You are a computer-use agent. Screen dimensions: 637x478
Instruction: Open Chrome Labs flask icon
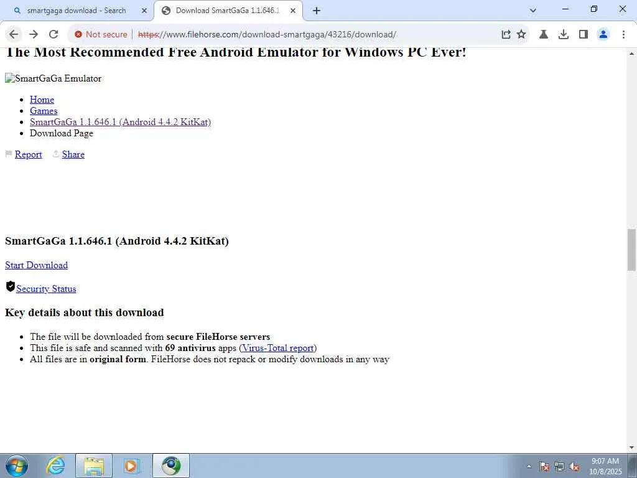pyautogui.click(x=544, y=35)
